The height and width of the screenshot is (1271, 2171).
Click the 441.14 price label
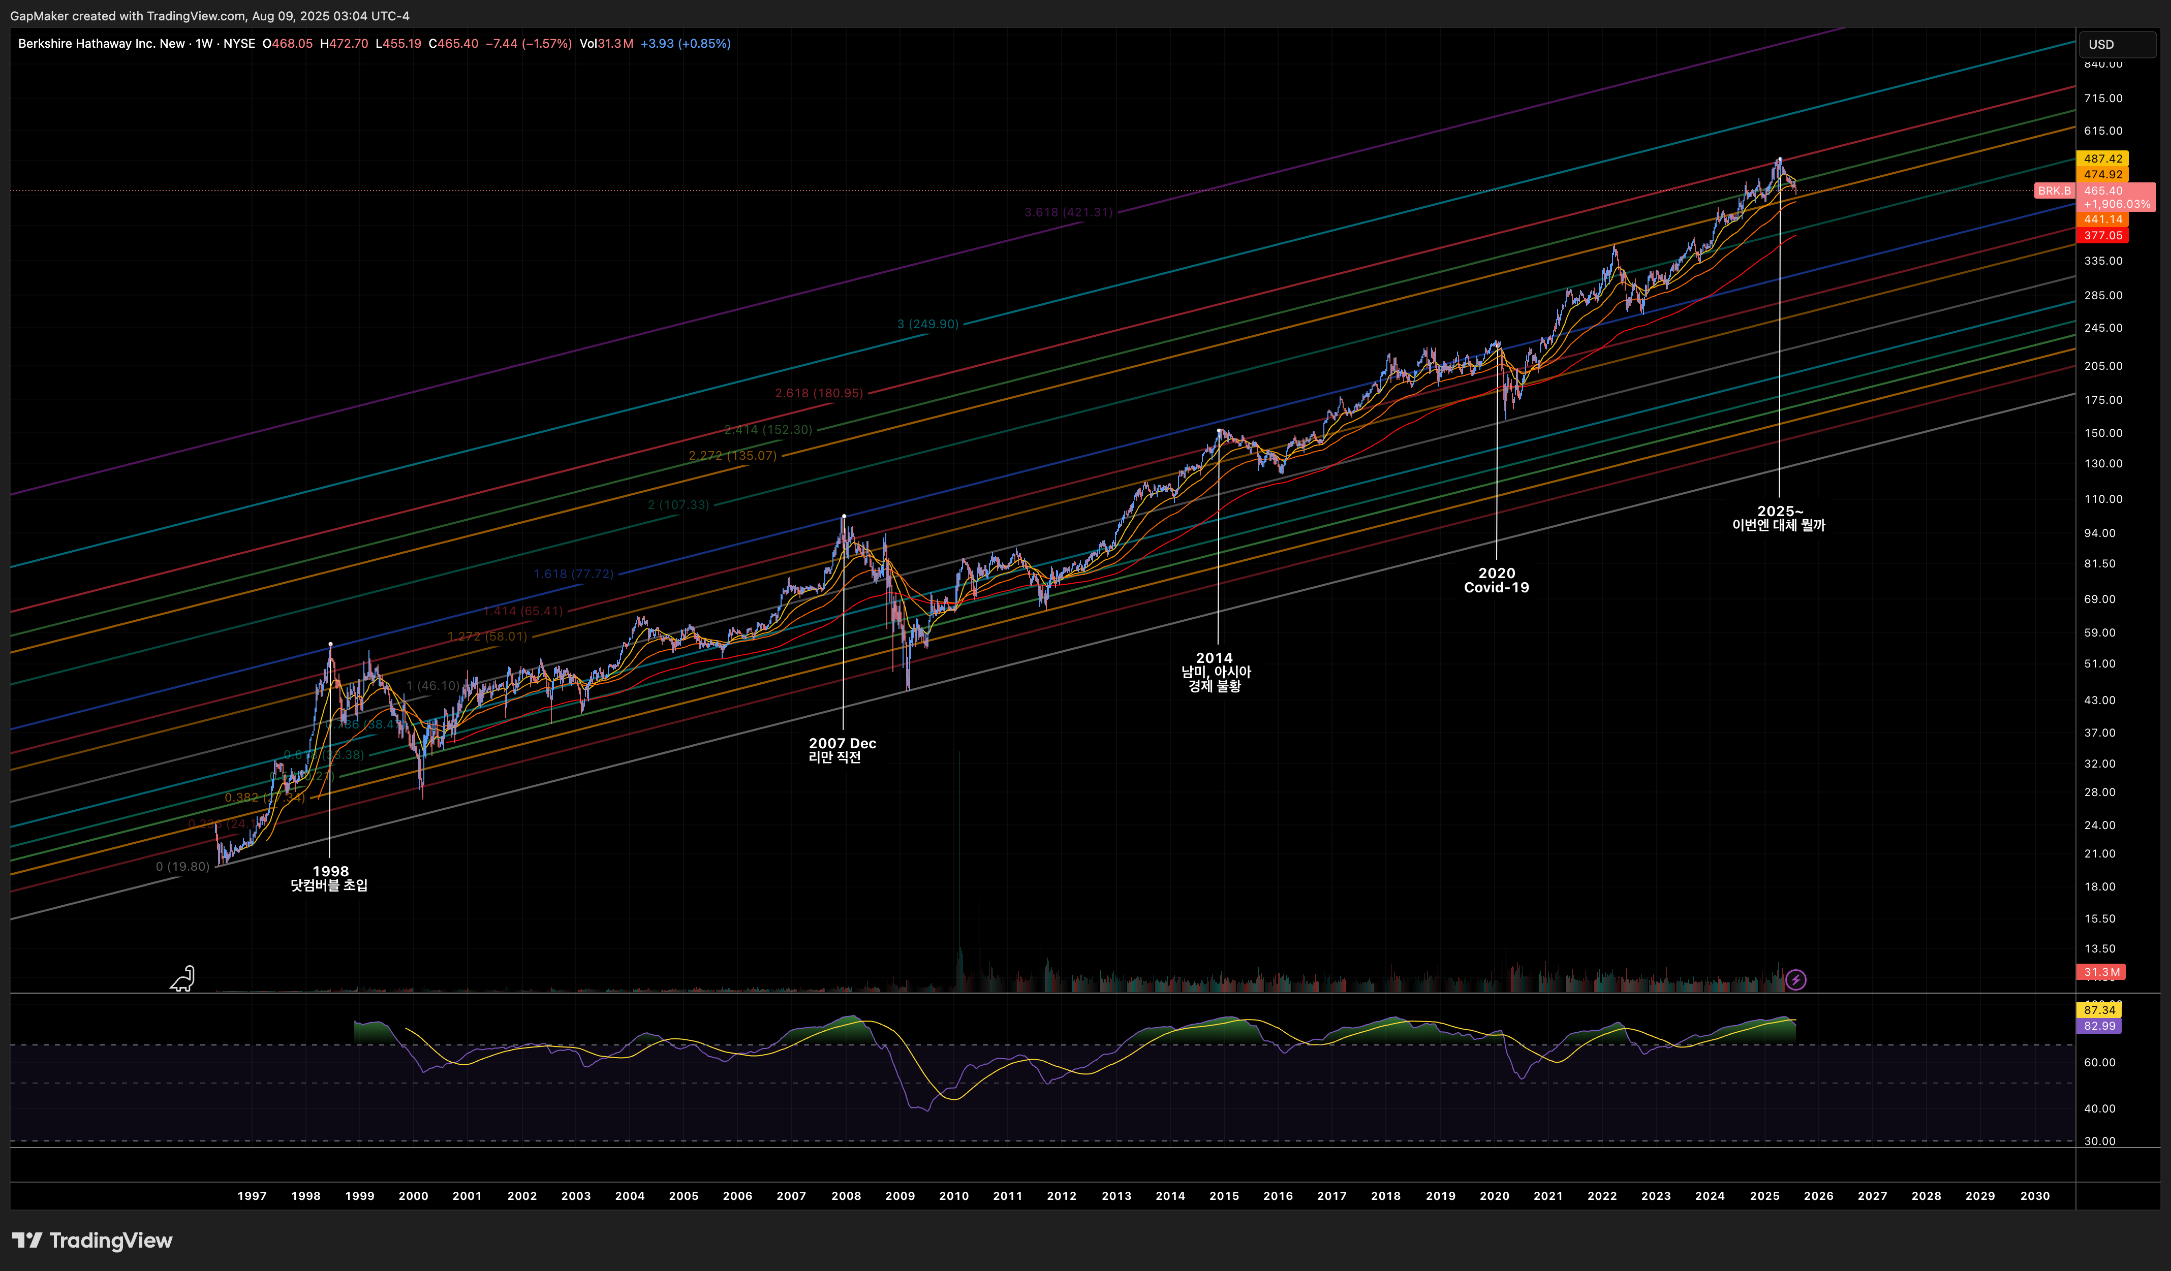click(2103, 219)
